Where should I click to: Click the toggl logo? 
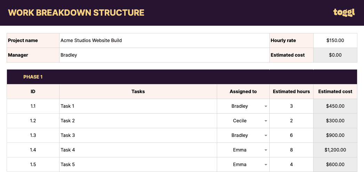(343, 13)
